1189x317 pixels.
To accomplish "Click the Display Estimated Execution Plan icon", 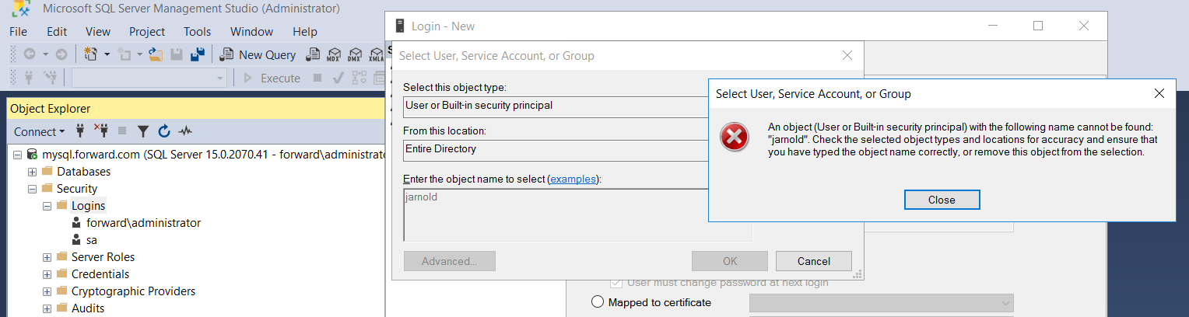I will [360, 78].
